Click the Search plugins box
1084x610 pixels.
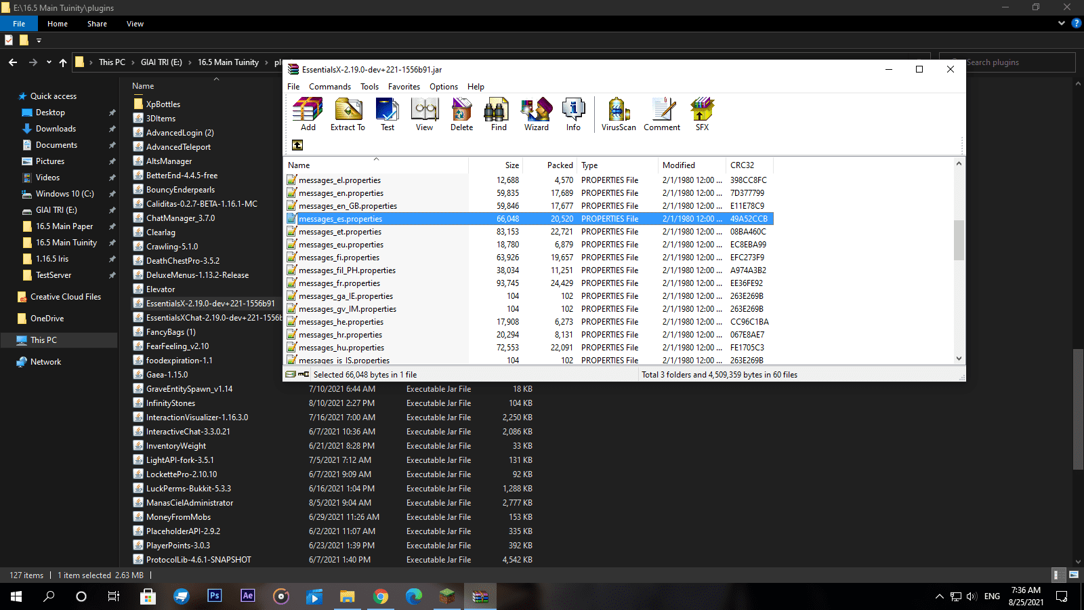pyautogui.click(x=1007, y=62)
